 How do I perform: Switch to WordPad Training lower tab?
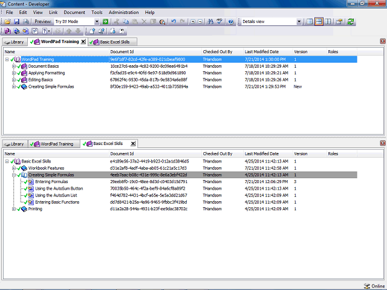[54, 144]
